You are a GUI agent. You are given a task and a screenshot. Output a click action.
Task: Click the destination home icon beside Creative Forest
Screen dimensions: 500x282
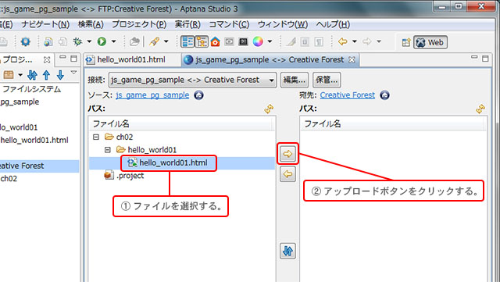point(384,95)
